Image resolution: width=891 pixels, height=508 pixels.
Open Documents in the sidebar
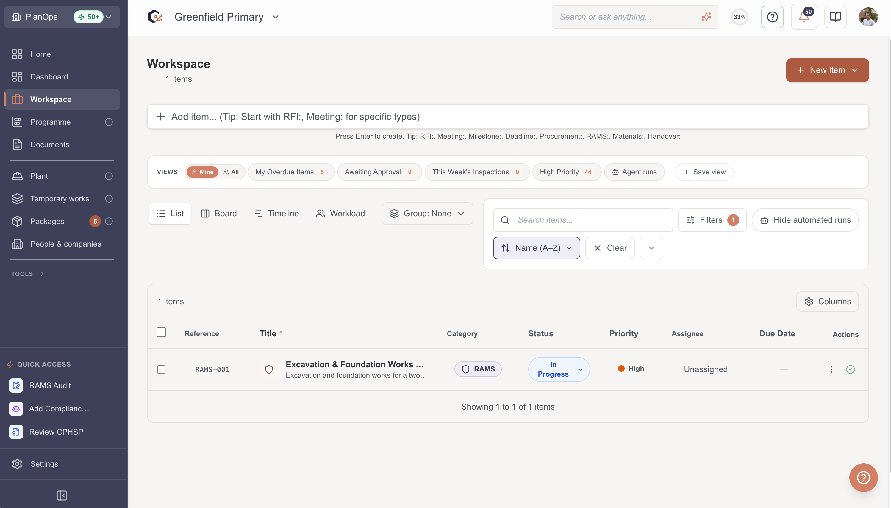coord(62,145)
